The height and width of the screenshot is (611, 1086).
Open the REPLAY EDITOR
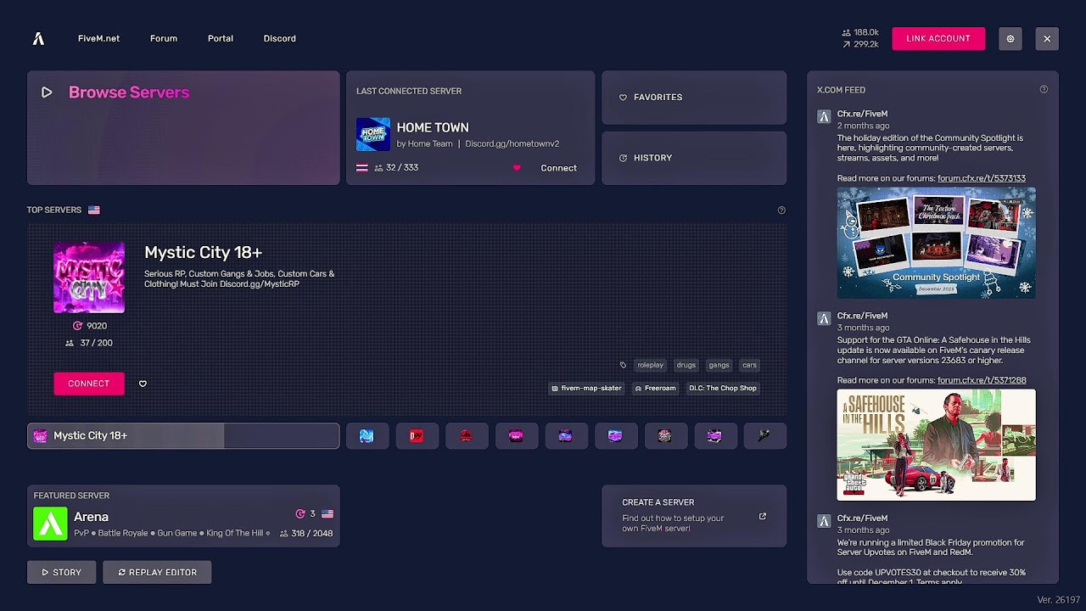(x=157, y=572)
